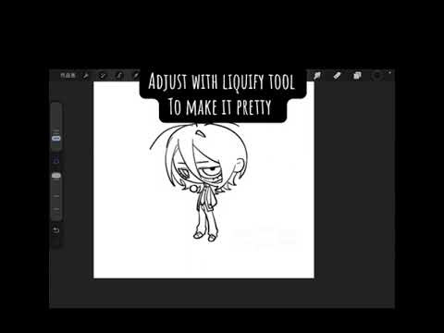Viewport: 444px width, 333px height.
Task: Click the brush size slider handle
Action: [x=56, y=139]
